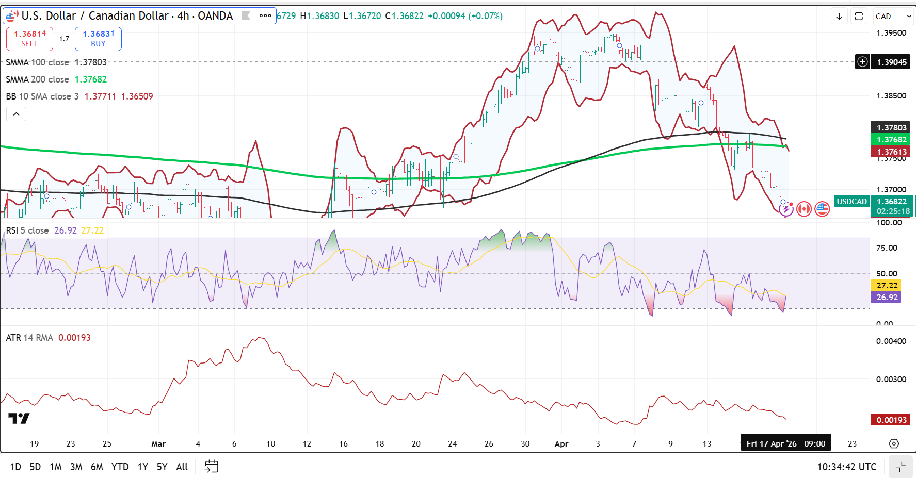
Task: Open chart settings gear on time axis
Action: point(894,443)
